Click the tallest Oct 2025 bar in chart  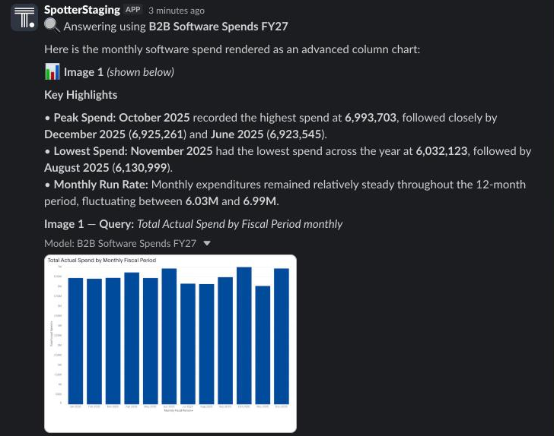[x=244, y=336]
